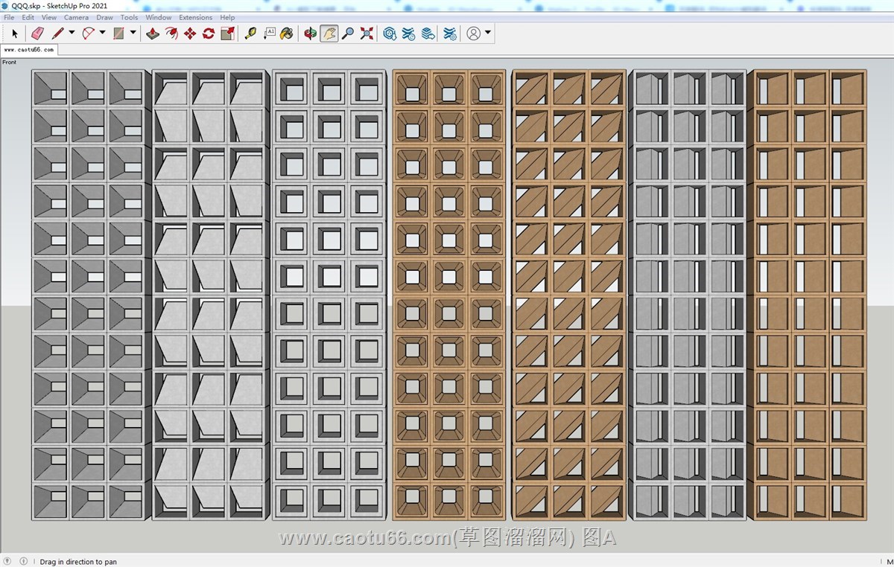Open the Window menu
Image resolution: width=894 pixels, height=567 pixels.
coord(159,17)
